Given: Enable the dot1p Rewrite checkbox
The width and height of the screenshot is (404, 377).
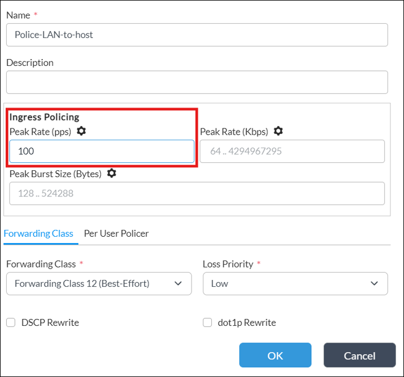Looking at the screenshot, I should pyautogui.click(x=207, y=322).
